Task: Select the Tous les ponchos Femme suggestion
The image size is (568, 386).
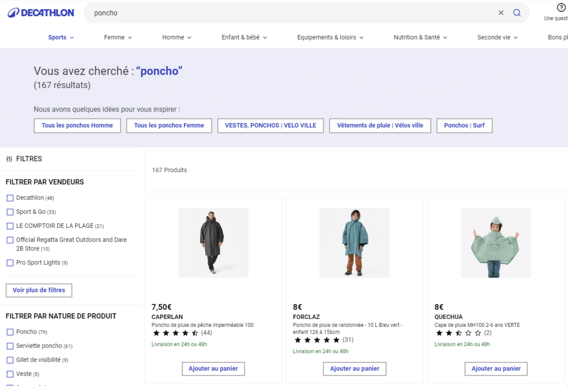Action: [169, 126]
